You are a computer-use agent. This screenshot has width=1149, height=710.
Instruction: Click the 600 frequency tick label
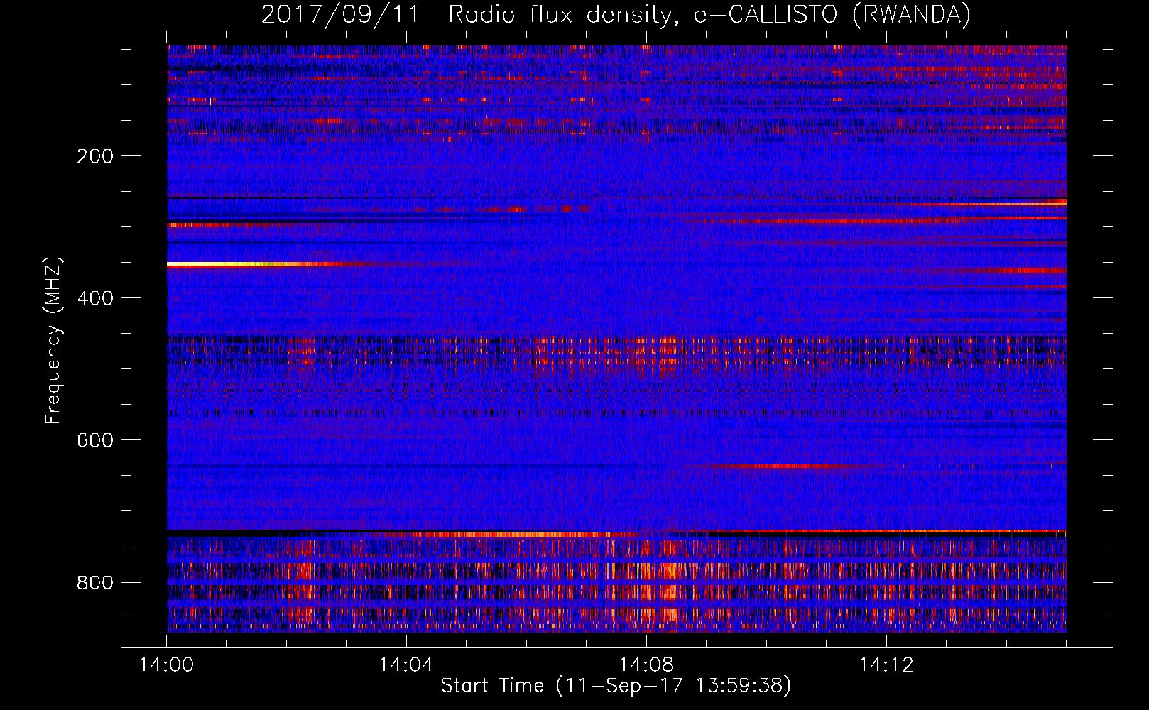point(94,440)
